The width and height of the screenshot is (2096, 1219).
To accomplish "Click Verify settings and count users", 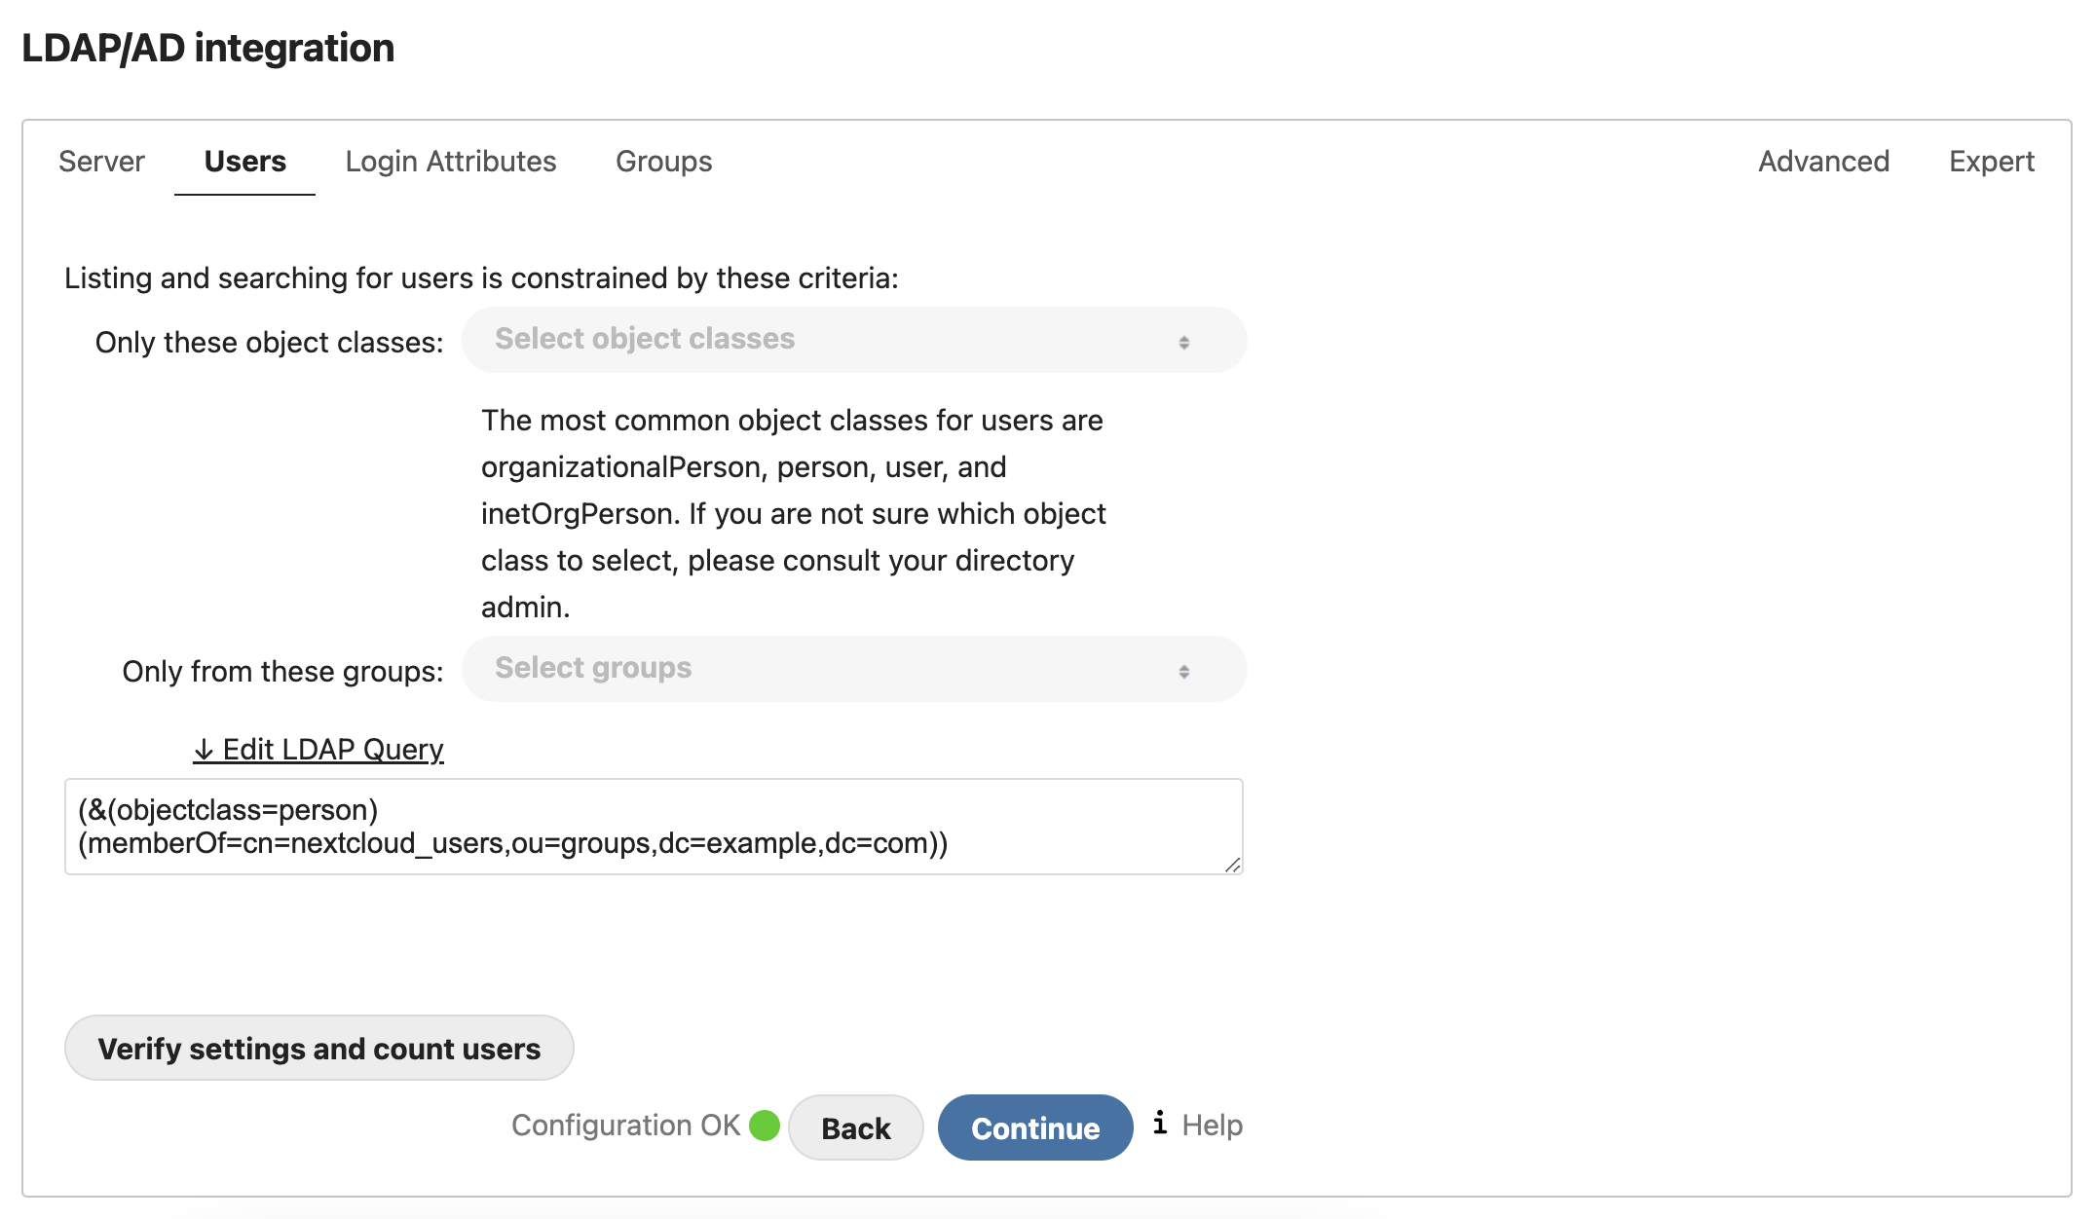I will 318,1049.
